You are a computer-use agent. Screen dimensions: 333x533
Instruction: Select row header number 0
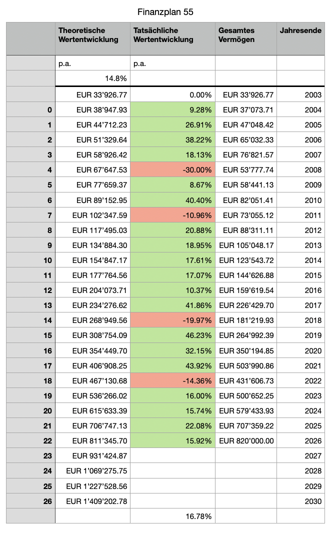[x=30, y=110]
